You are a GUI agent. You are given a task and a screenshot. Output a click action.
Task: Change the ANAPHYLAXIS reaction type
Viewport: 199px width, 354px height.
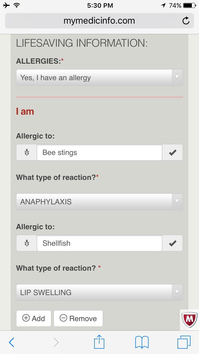pyautogui.click(x=99, y=202)
